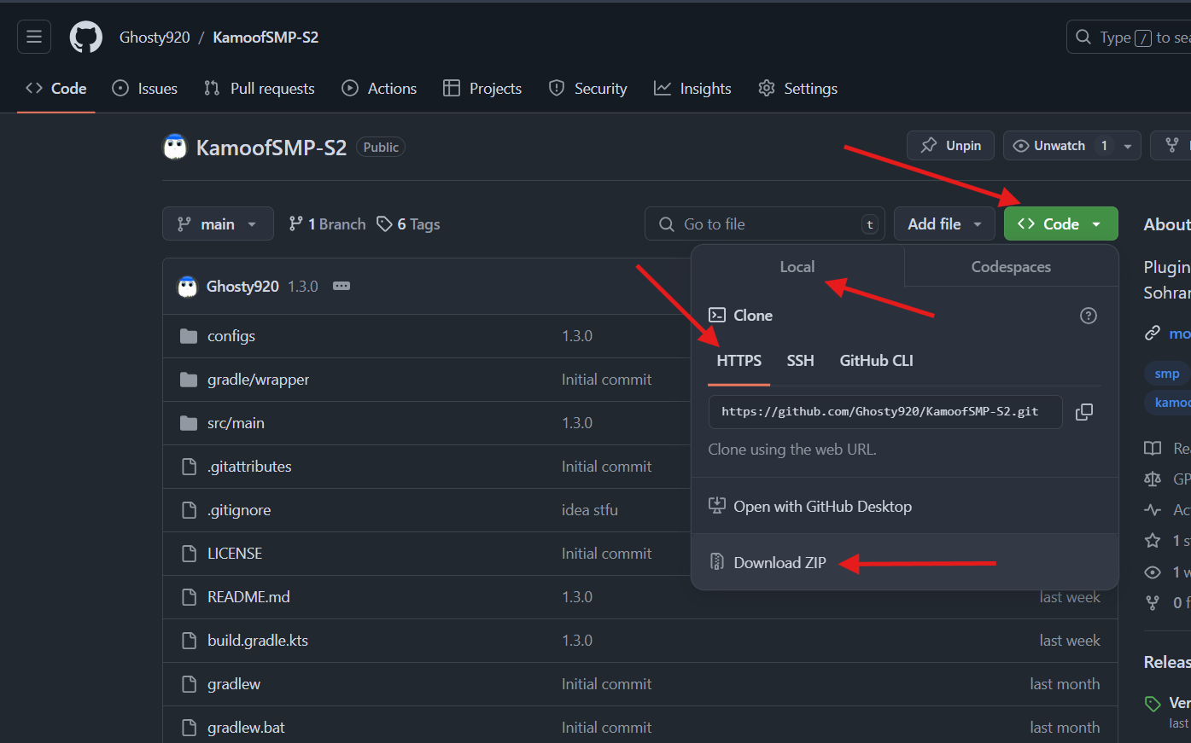Click the GitHub logo

pyautogui.click(x=85, y=37)
